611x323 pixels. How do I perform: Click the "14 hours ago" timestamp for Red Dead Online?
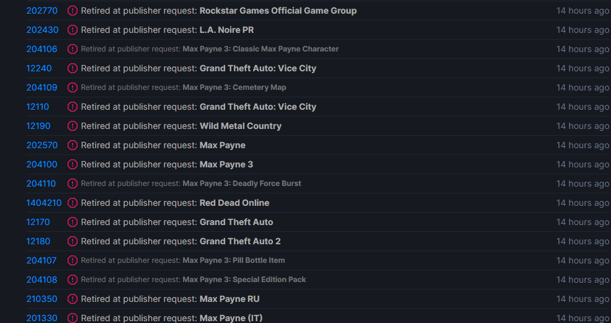pos(582,203)
